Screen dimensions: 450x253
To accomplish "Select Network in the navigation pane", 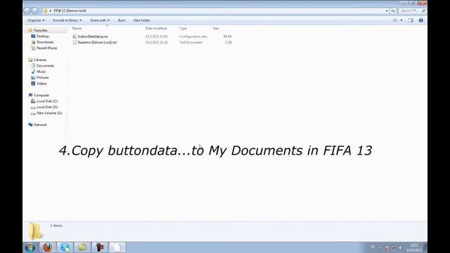I will point(40,125).
